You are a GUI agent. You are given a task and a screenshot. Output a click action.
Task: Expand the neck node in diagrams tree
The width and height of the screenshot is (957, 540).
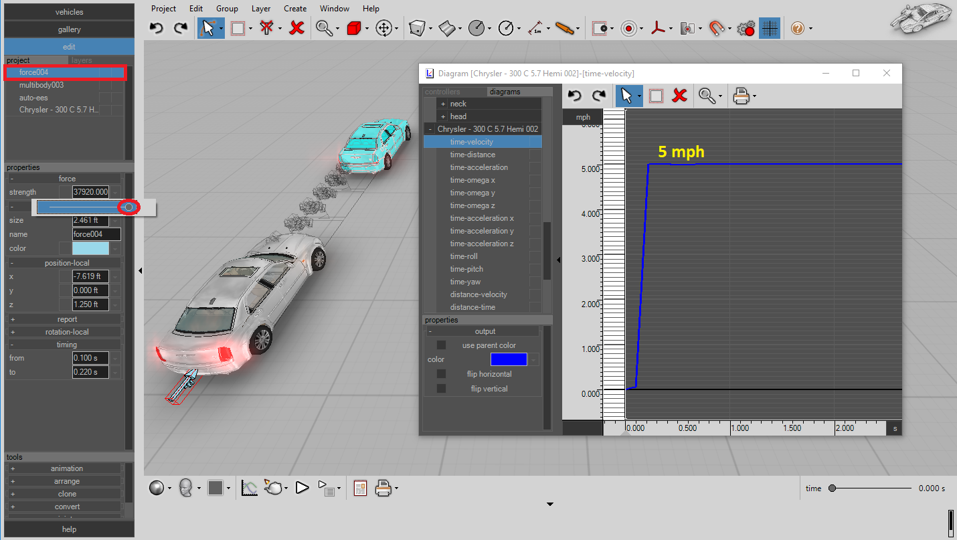point(442,104)
